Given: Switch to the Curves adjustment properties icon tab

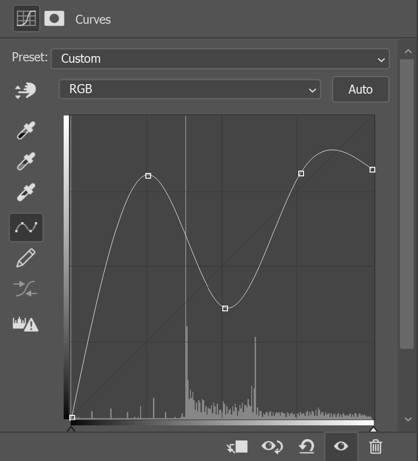Looking at the screenshot, I should (27, 19).
